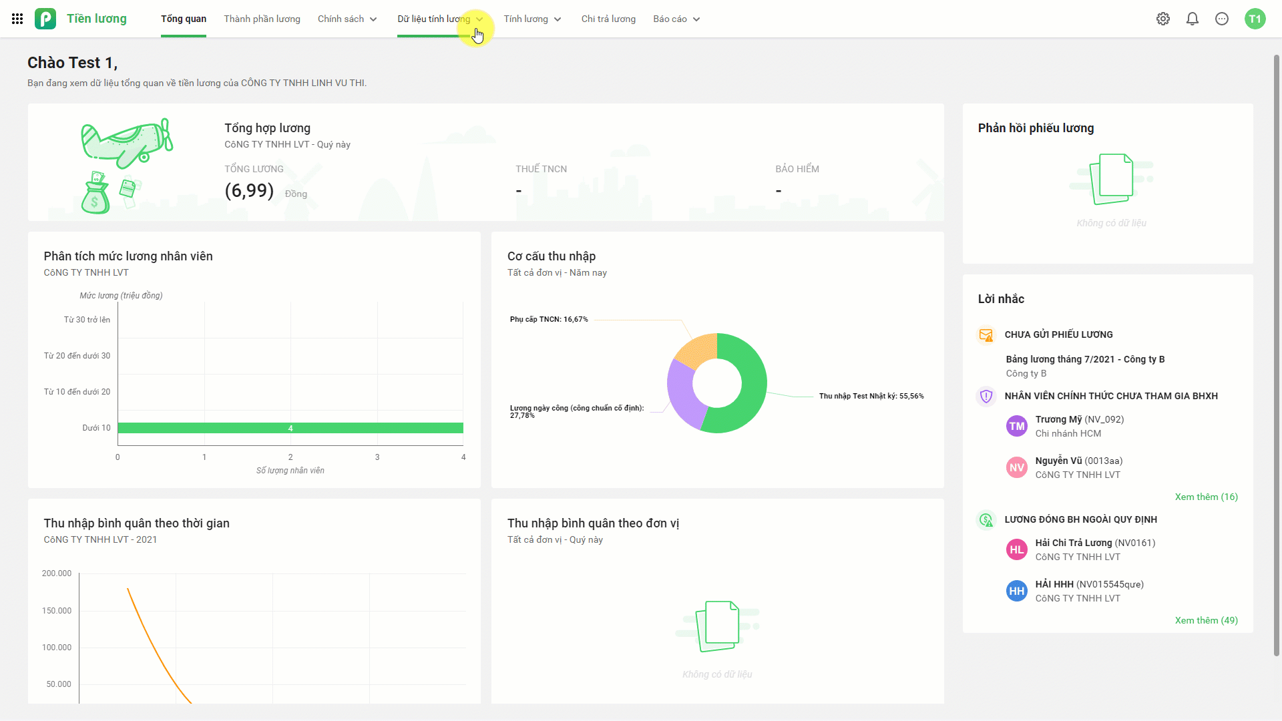Open the Dữ liệu tính lương menu

(x=433, y=19)
